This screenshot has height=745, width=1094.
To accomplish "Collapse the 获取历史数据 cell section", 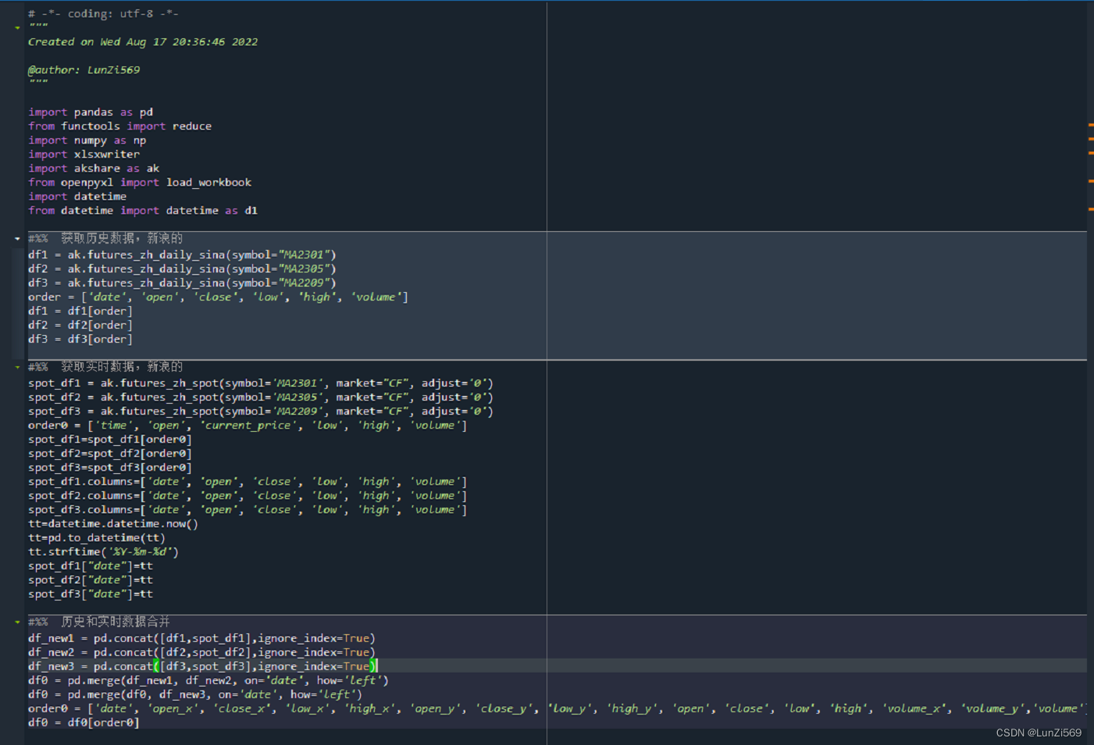I will pos(16,237).
